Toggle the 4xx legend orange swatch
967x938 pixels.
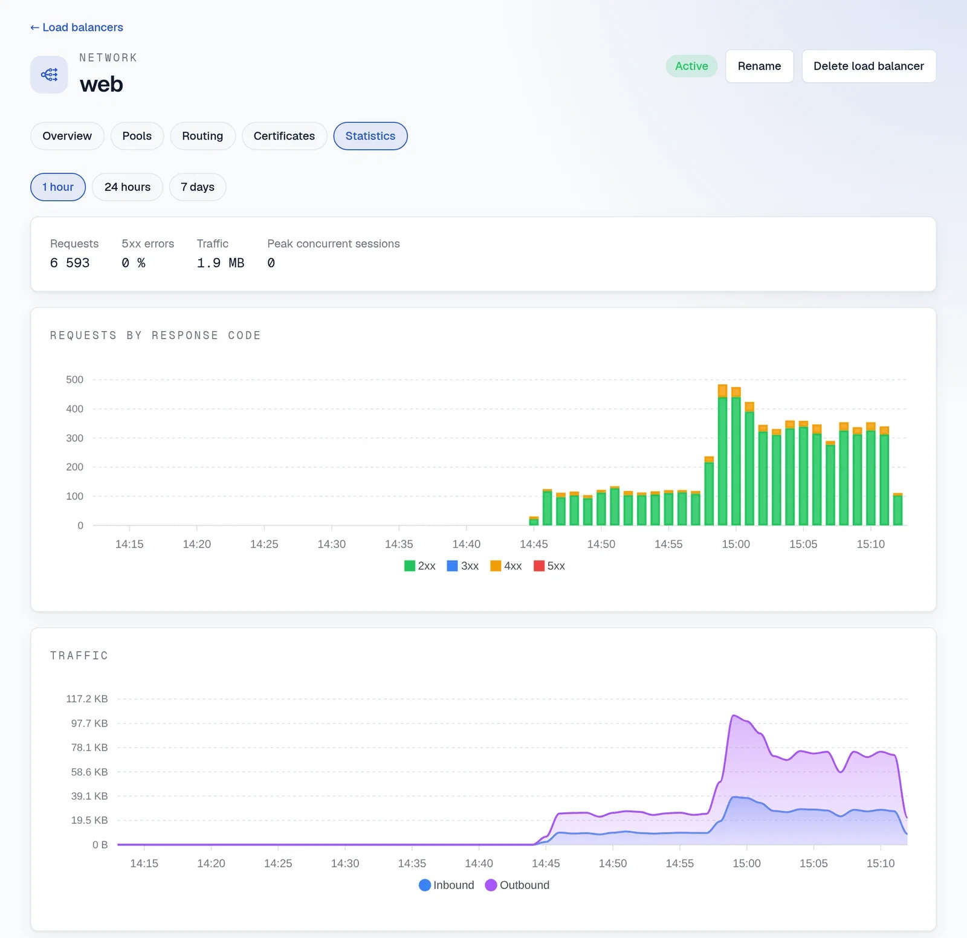pos(496,566)
